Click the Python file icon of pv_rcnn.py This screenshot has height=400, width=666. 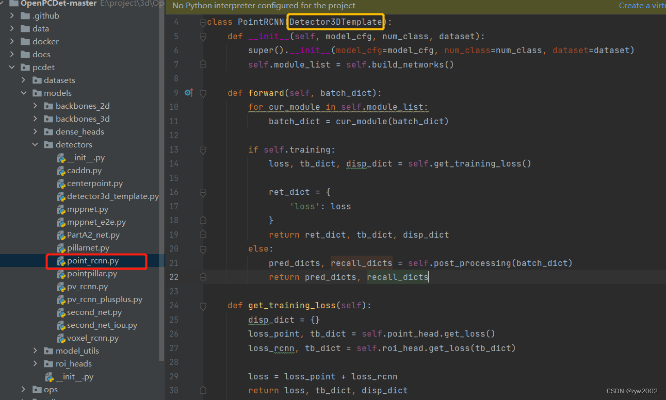(x=61, y=287)
